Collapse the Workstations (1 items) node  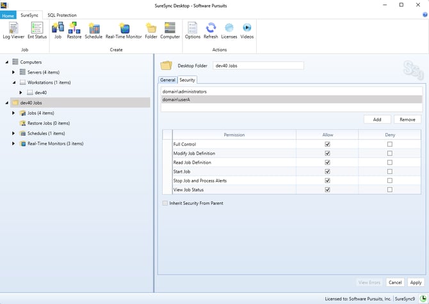pyautogui.click(x=14, y=83)
